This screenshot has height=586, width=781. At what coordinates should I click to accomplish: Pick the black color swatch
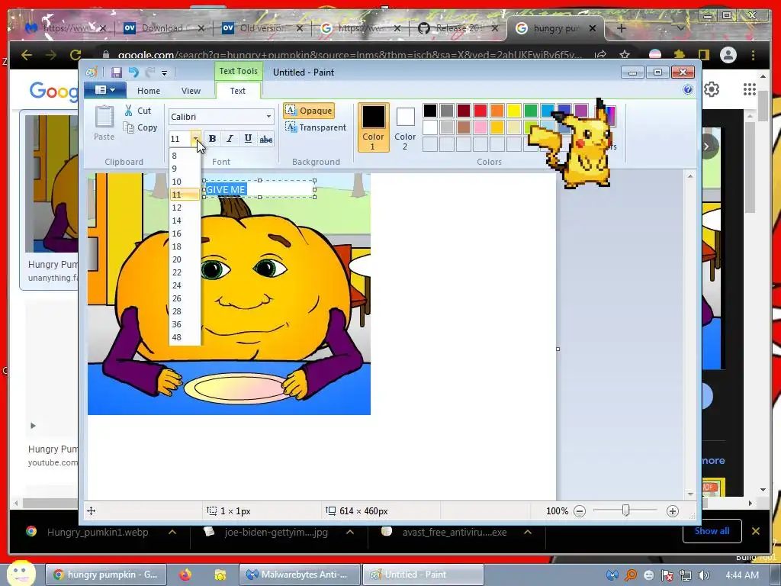(430, 111)
